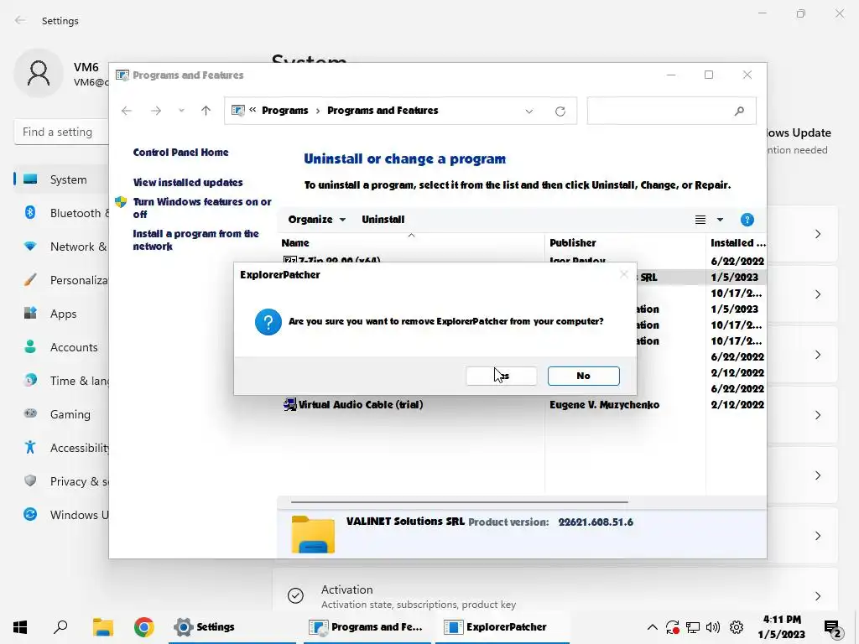Open the taskbar clock and date
Screen dimensions: 859x644
[x=782, y=627]
